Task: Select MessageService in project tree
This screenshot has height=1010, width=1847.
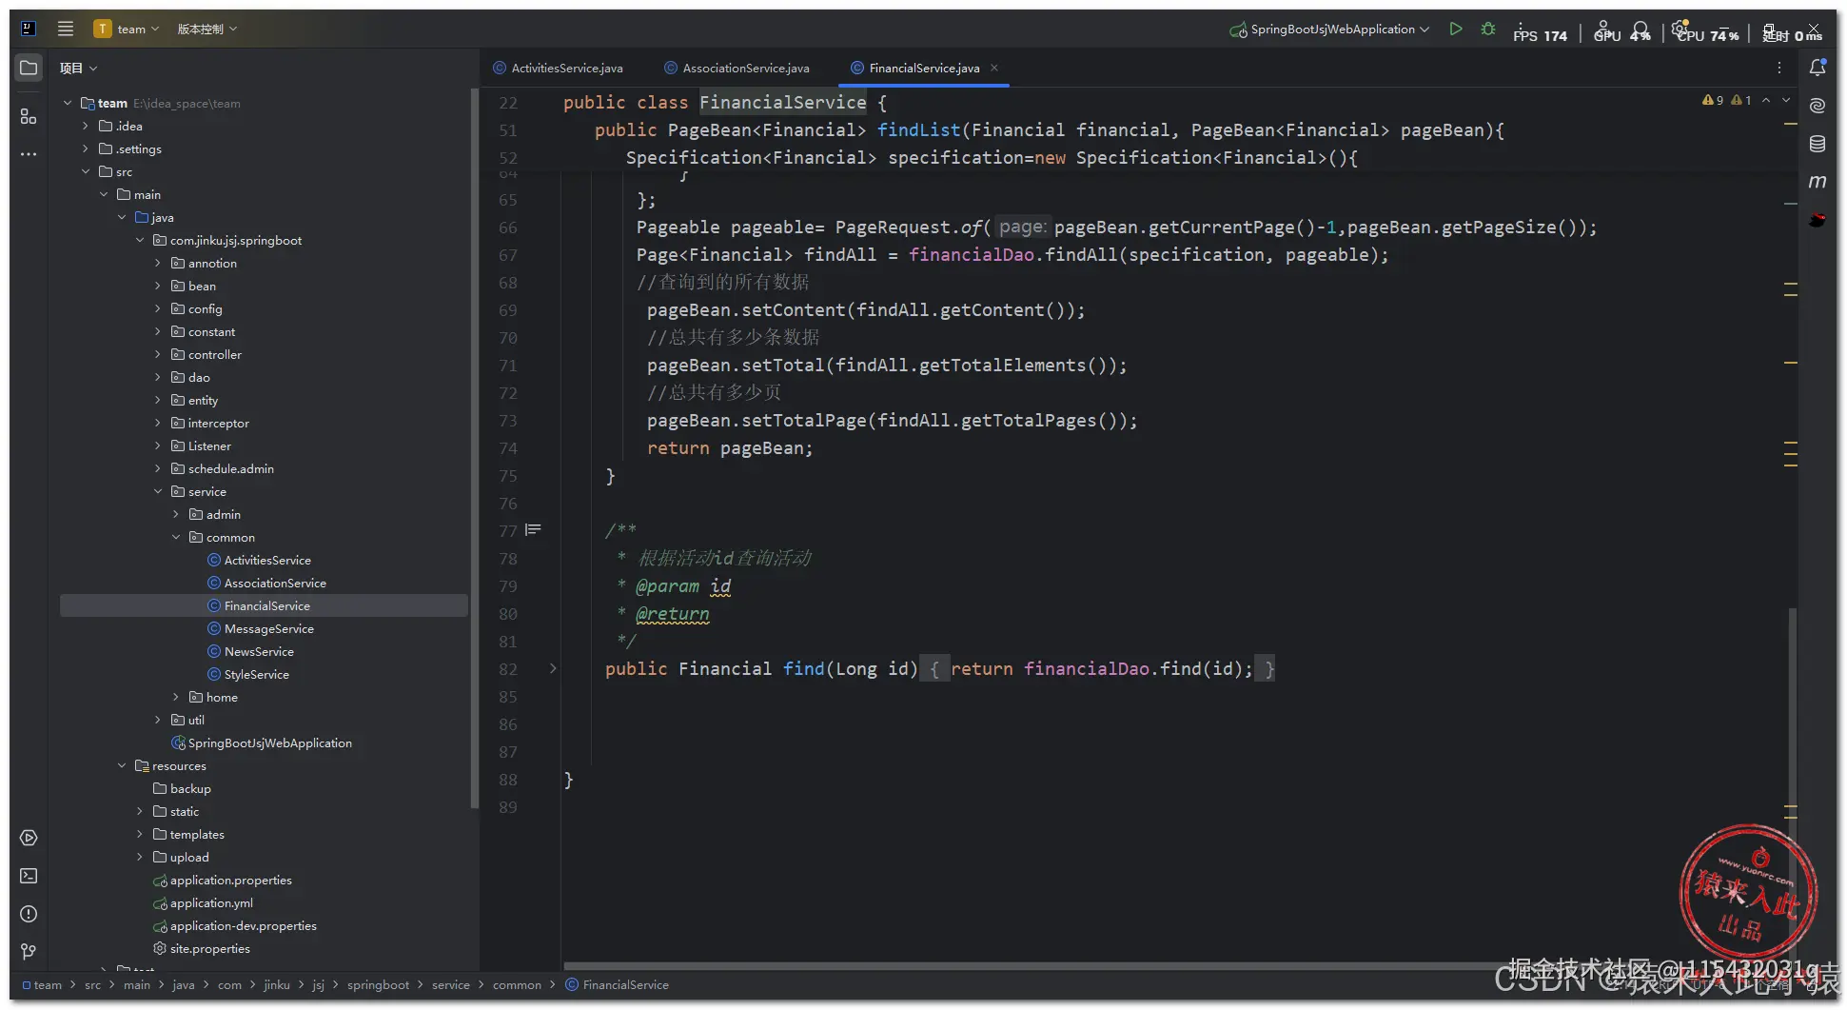Action: (x=269, y=628)
